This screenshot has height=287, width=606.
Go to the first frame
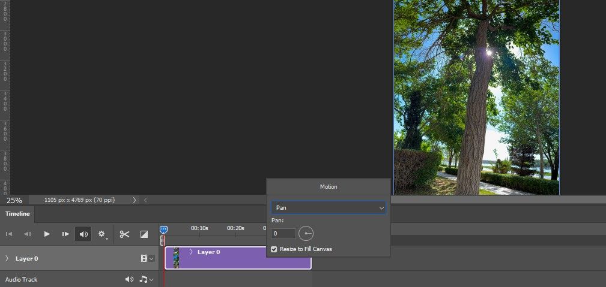coord(9,234)
